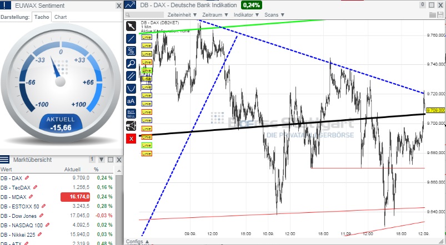This screenshot has width=446, height=245.
Task: Switch to the Tacho display tab
Action: (42, 17)
